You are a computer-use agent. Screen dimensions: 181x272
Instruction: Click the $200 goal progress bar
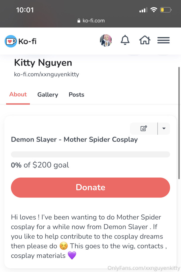tap(90, 154)
